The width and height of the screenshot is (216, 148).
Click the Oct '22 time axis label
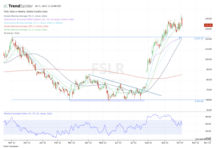[x=179, y=142]
